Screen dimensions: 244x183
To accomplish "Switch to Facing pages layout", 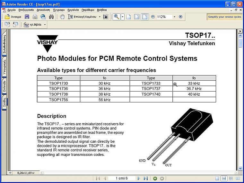I will click(238, 179).
